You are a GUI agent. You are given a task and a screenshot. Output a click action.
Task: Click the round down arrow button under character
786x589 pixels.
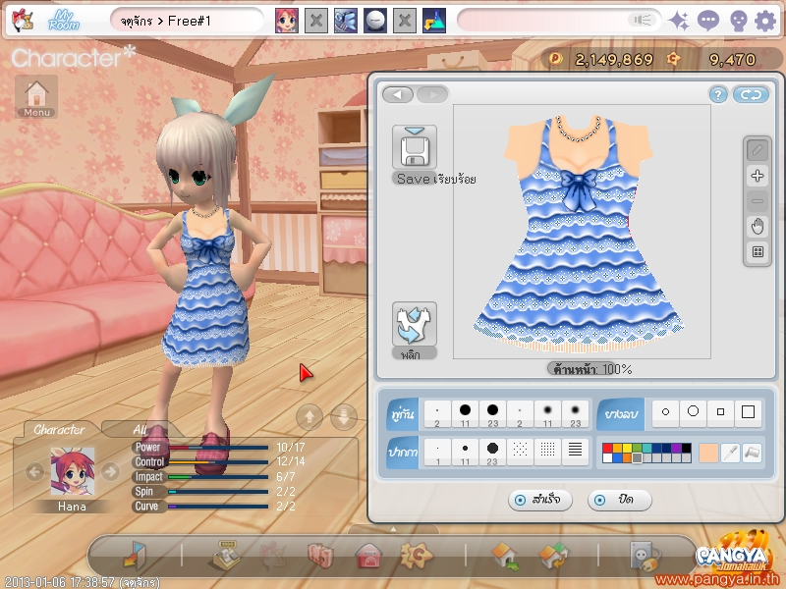point(344,416)
